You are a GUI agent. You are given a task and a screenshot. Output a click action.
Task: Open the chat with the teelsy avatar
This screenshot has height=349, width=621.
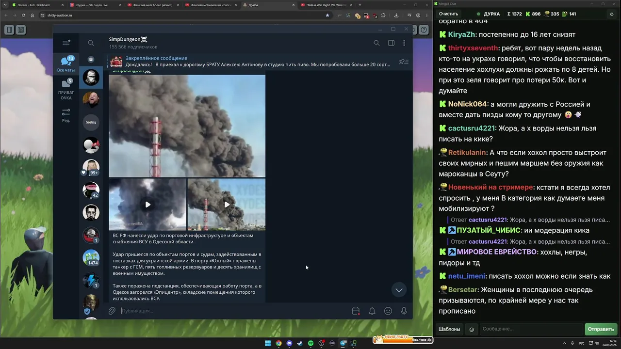coord(91,122)
